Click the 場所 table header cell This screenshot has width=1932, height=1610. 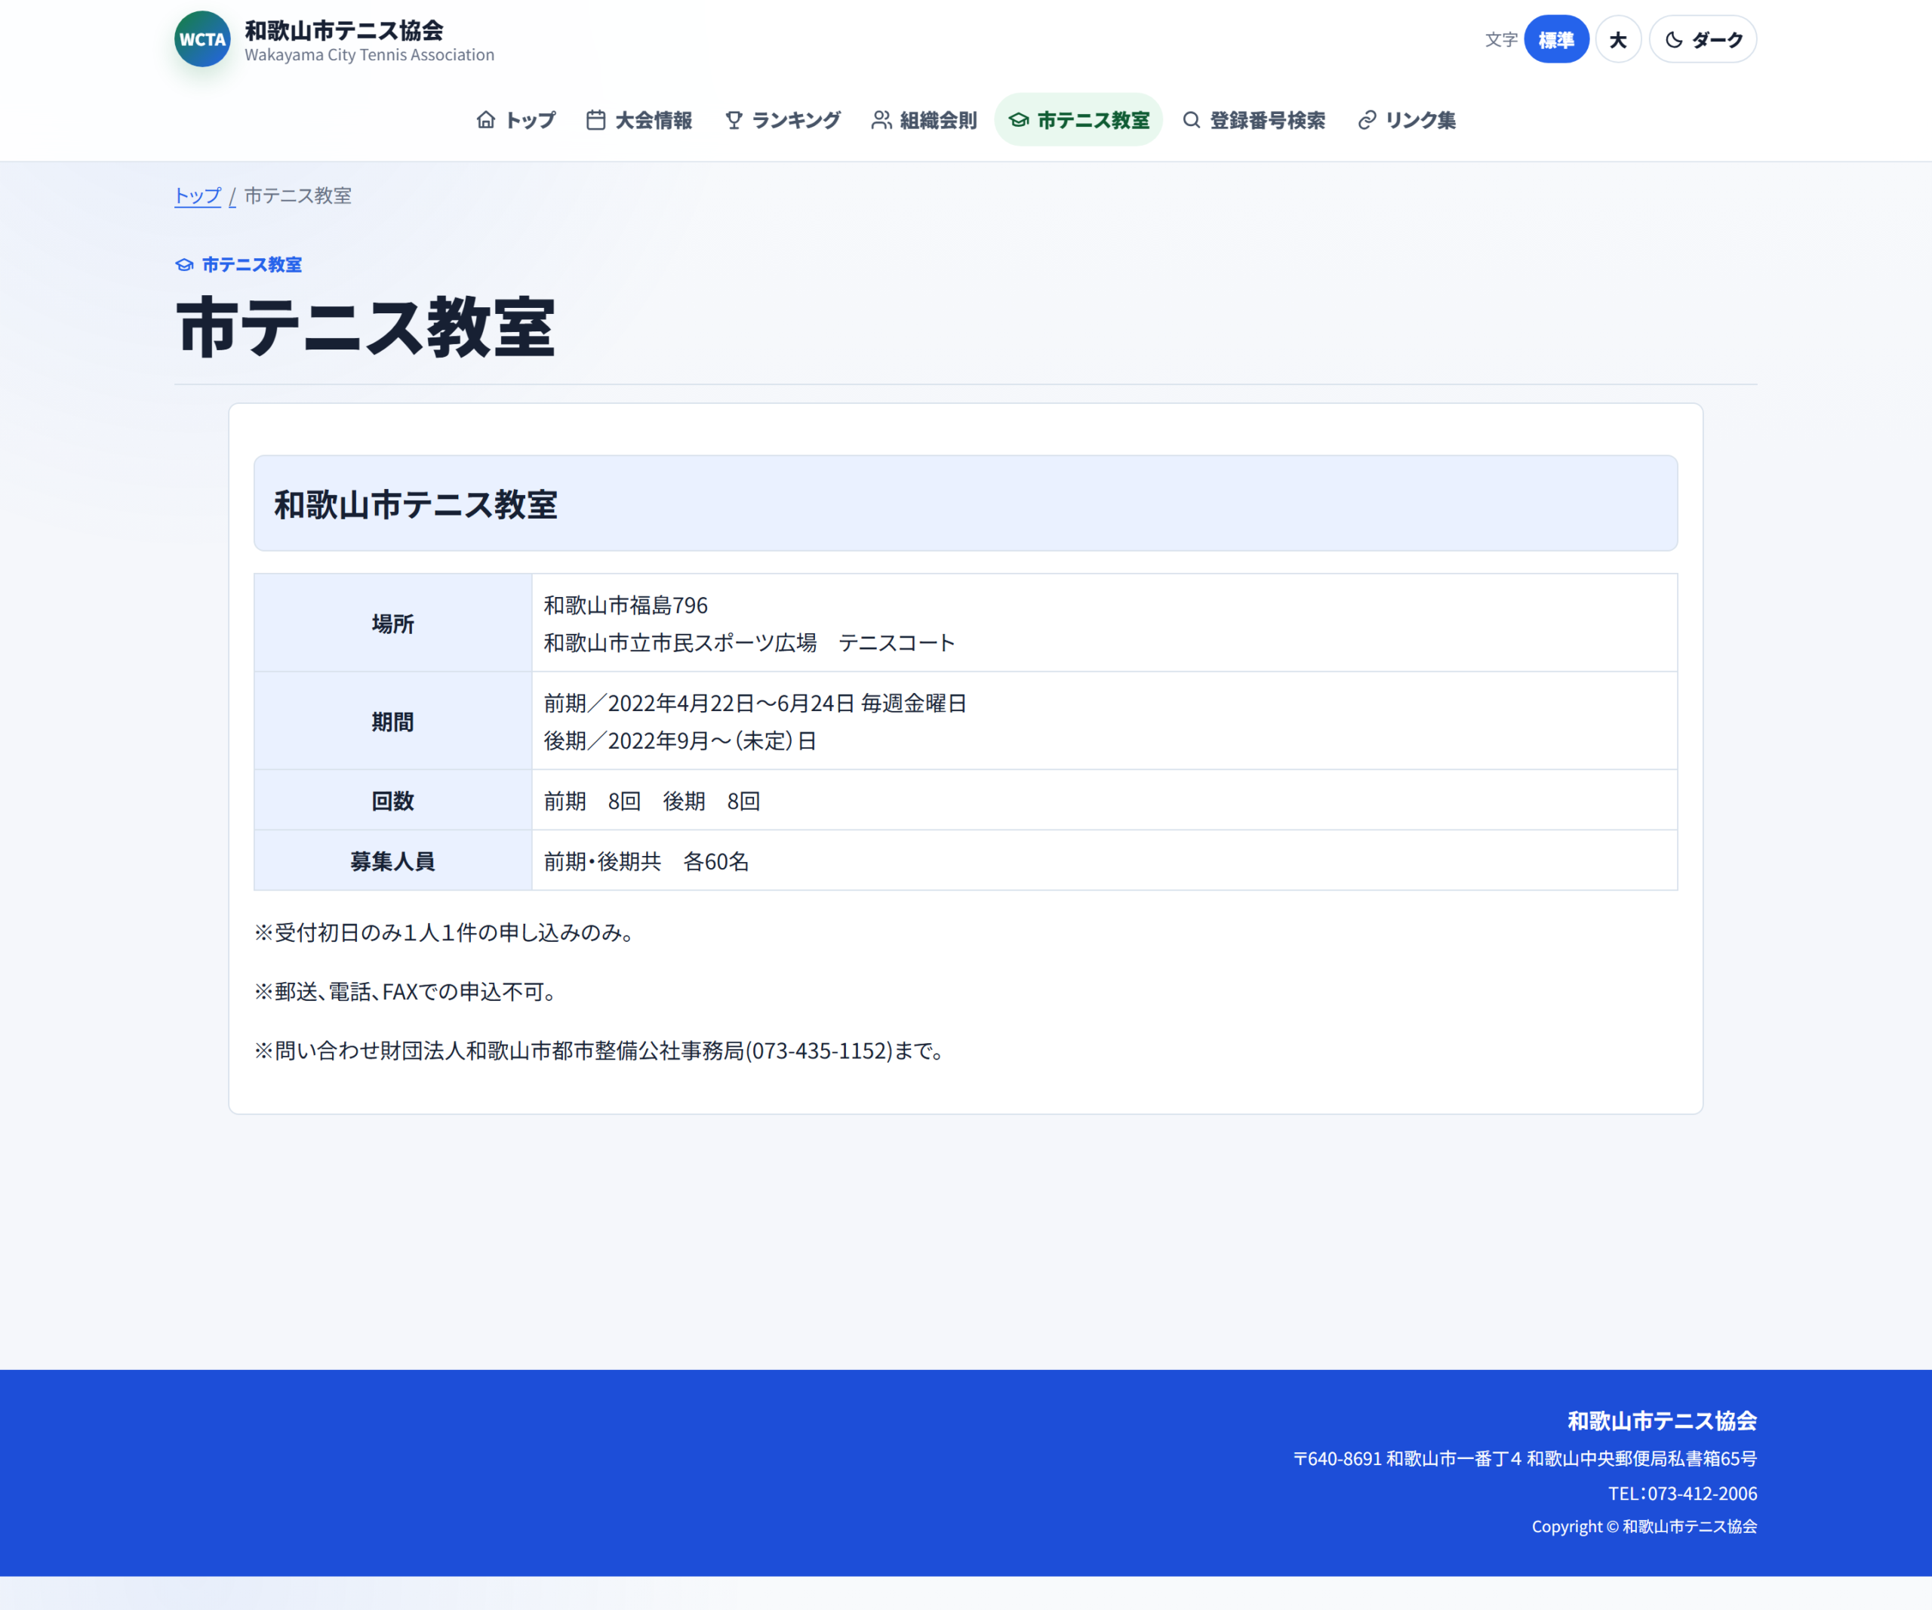393,623
